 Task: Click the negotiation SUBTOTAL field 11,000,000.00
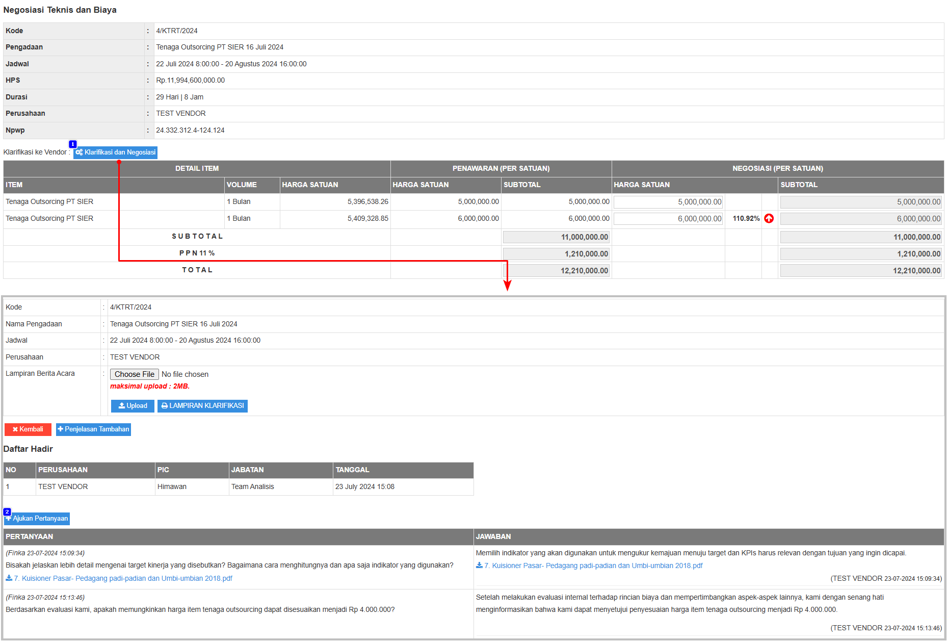[860, 237]
